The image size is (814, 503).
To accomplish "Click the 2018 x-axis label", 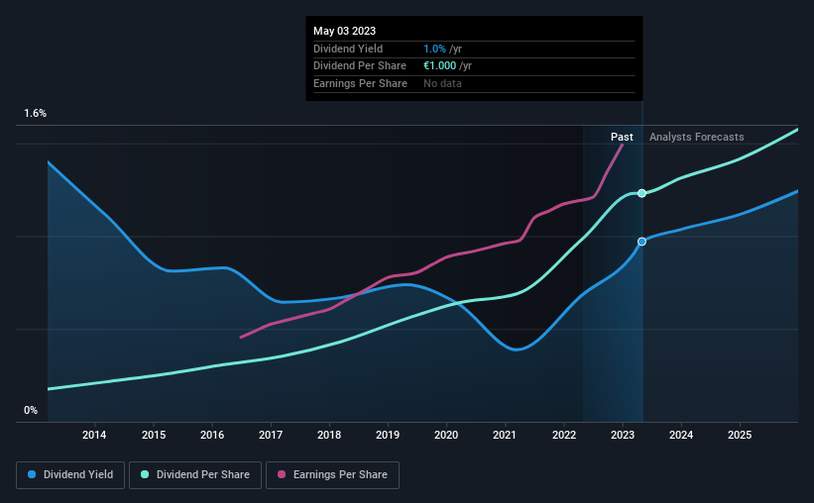I will click(329, 435).
